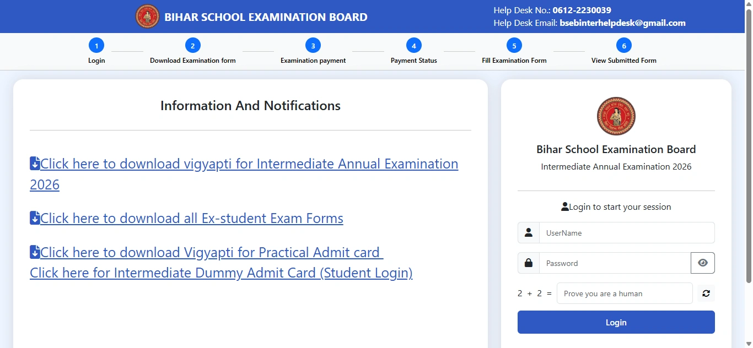The width and height of the screenshot is (753, 348).
Task: Select the step 2 Download Examination form icon
Action: (193, 45)
